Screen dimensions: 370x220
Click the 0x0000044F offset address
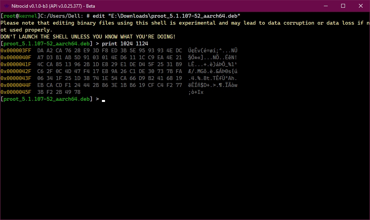(x=16, y=85)
